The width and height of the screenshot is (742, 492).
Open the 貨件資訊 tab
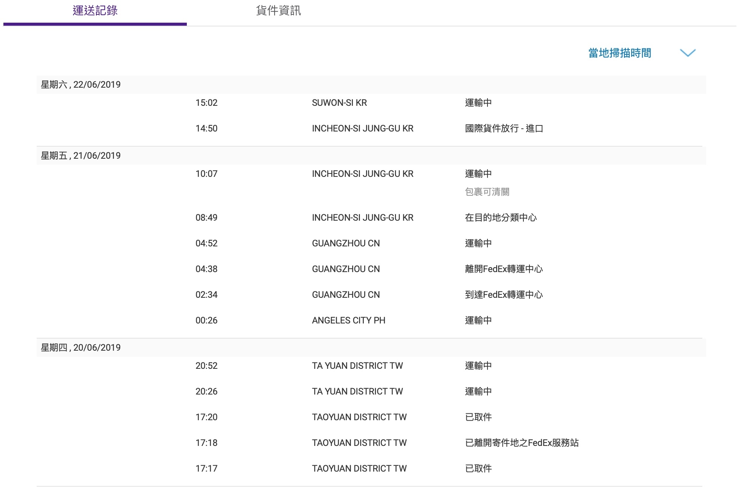pyautogui.click(x=278, y=11)
